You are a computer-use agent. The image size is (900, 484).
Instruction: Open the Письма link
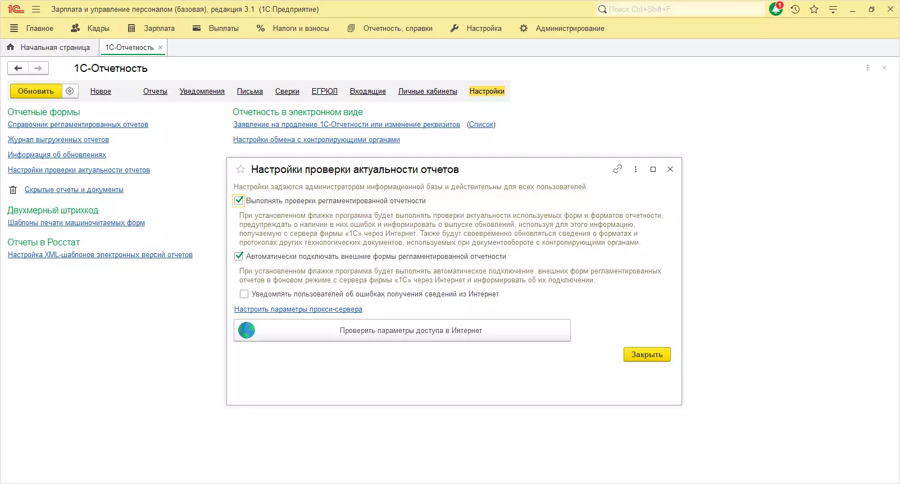(250, 92)
